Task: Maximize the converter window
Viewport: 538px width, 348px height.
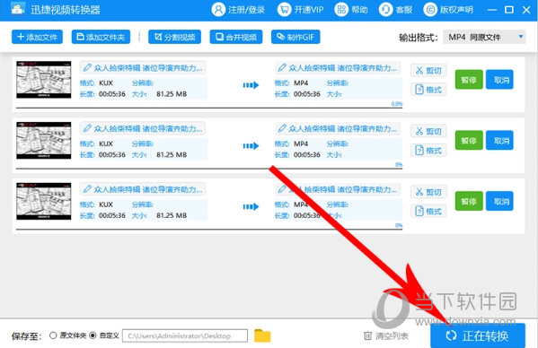Action: tap(509, 10)
